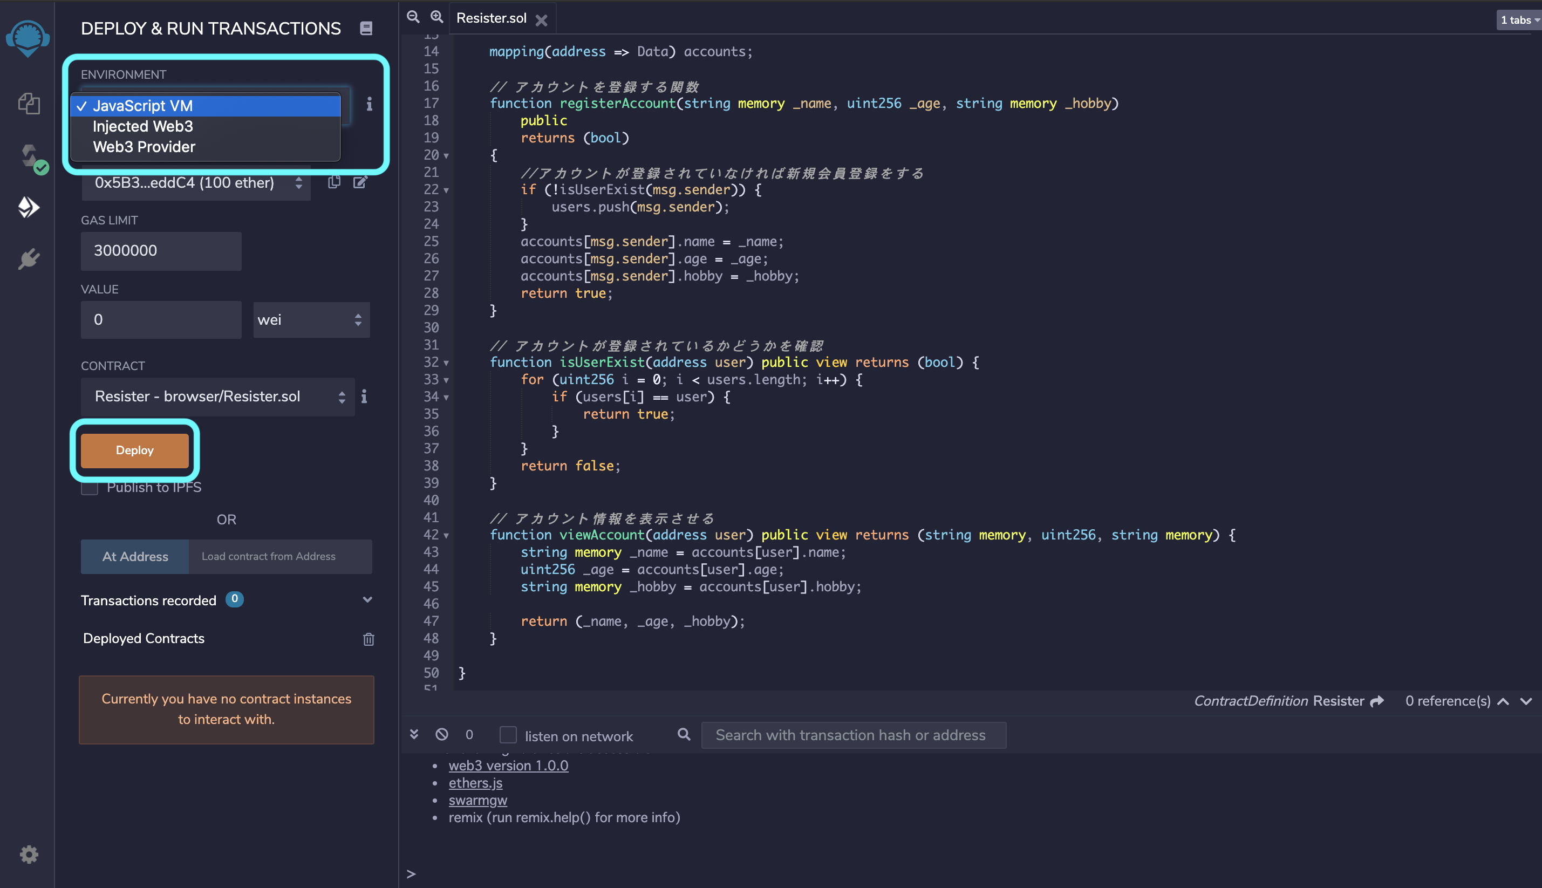Check the listen on network box

[508, 735]
